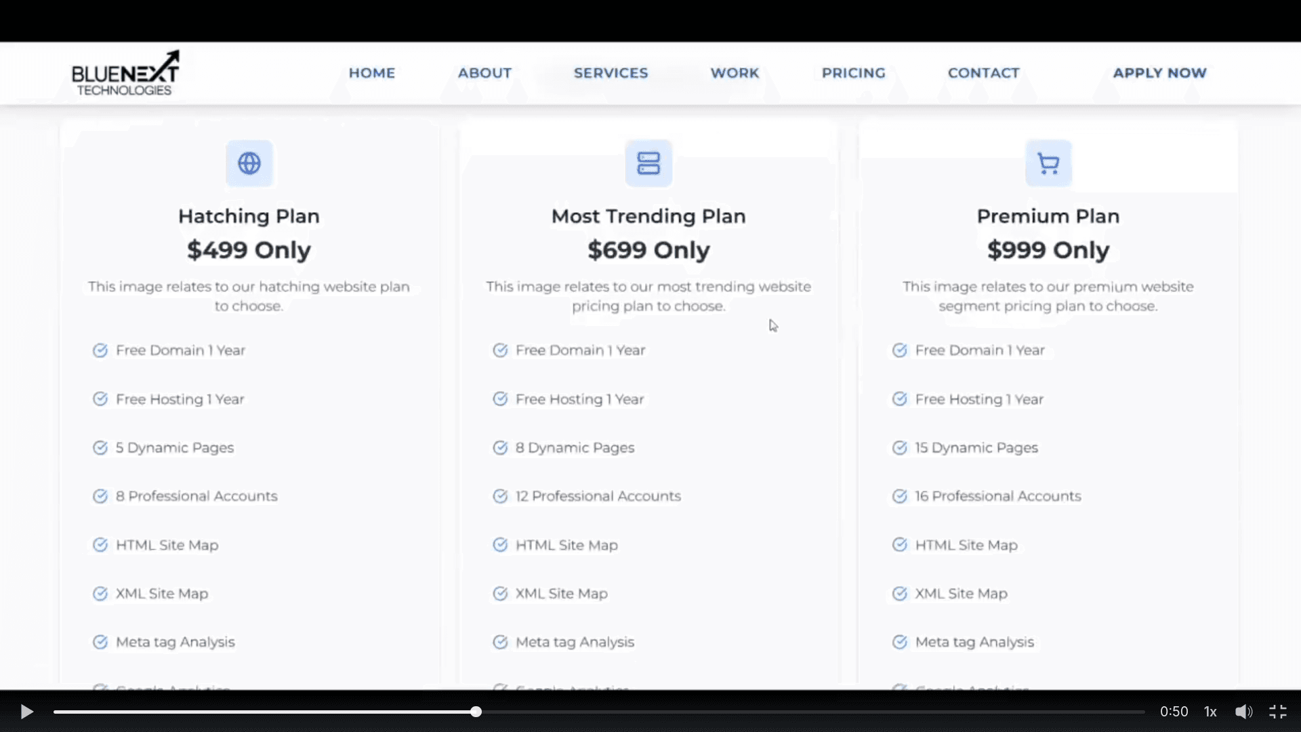Click Hatching Plan Free Domain check icon

click(x=100, y=350)
